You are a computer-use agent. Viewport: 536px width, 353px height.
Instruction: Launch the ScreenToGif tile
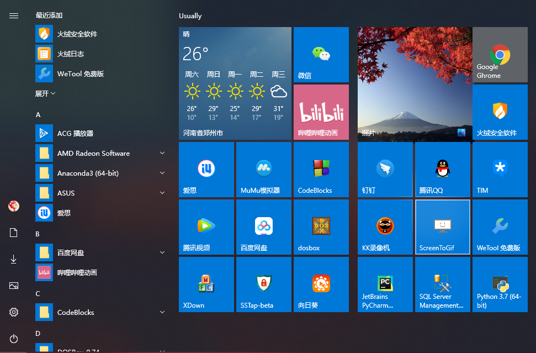click(442, 227)
